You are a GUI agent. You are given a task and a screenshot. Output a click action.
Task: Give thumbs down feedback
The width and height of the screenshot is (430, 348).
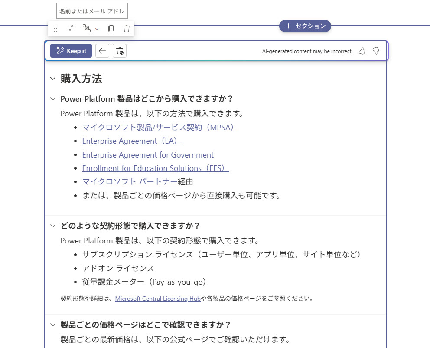click(x=376, y=51)
